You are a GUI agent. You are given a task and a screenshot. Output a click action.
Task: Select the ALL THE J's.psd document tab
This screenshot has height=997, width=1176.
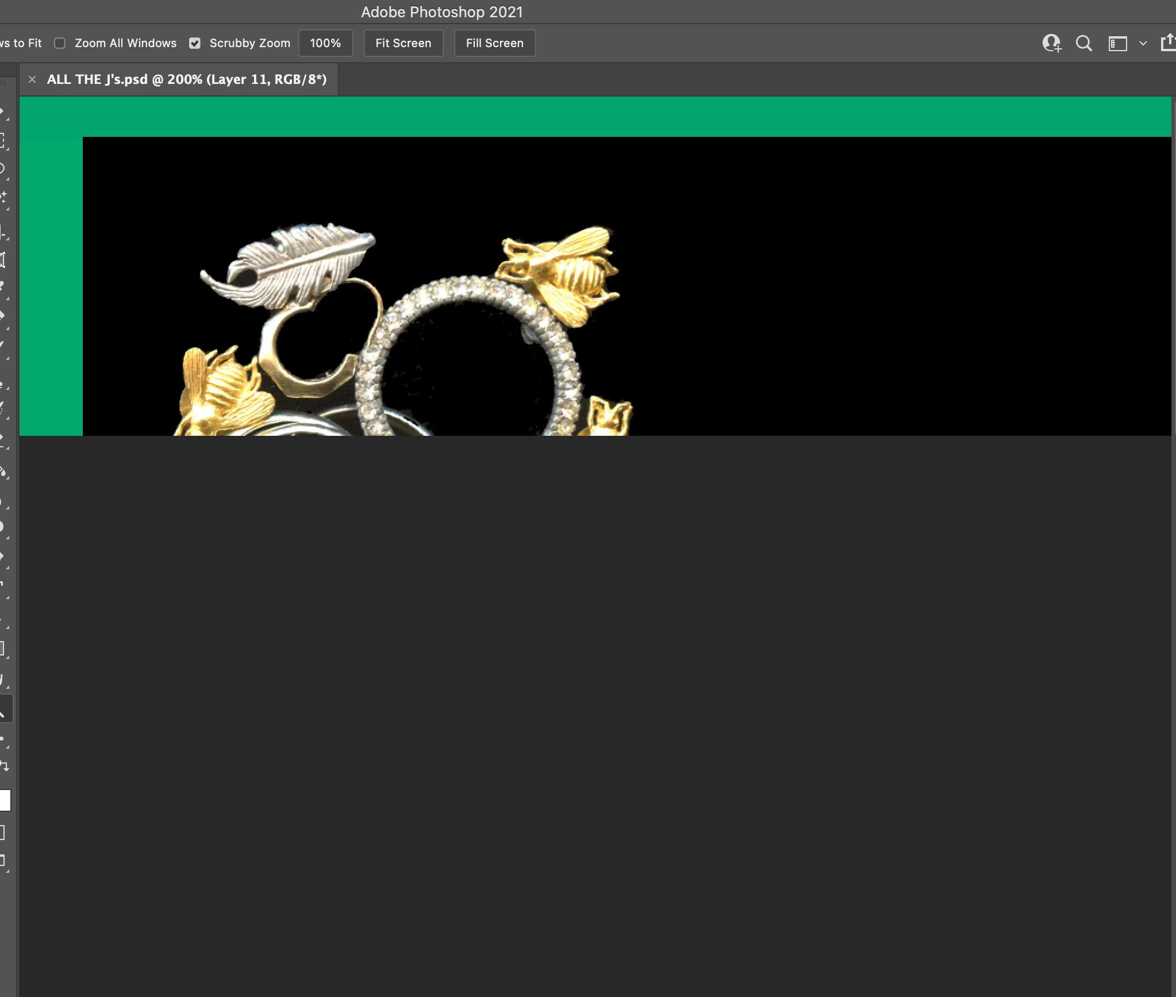coord(186,79)
